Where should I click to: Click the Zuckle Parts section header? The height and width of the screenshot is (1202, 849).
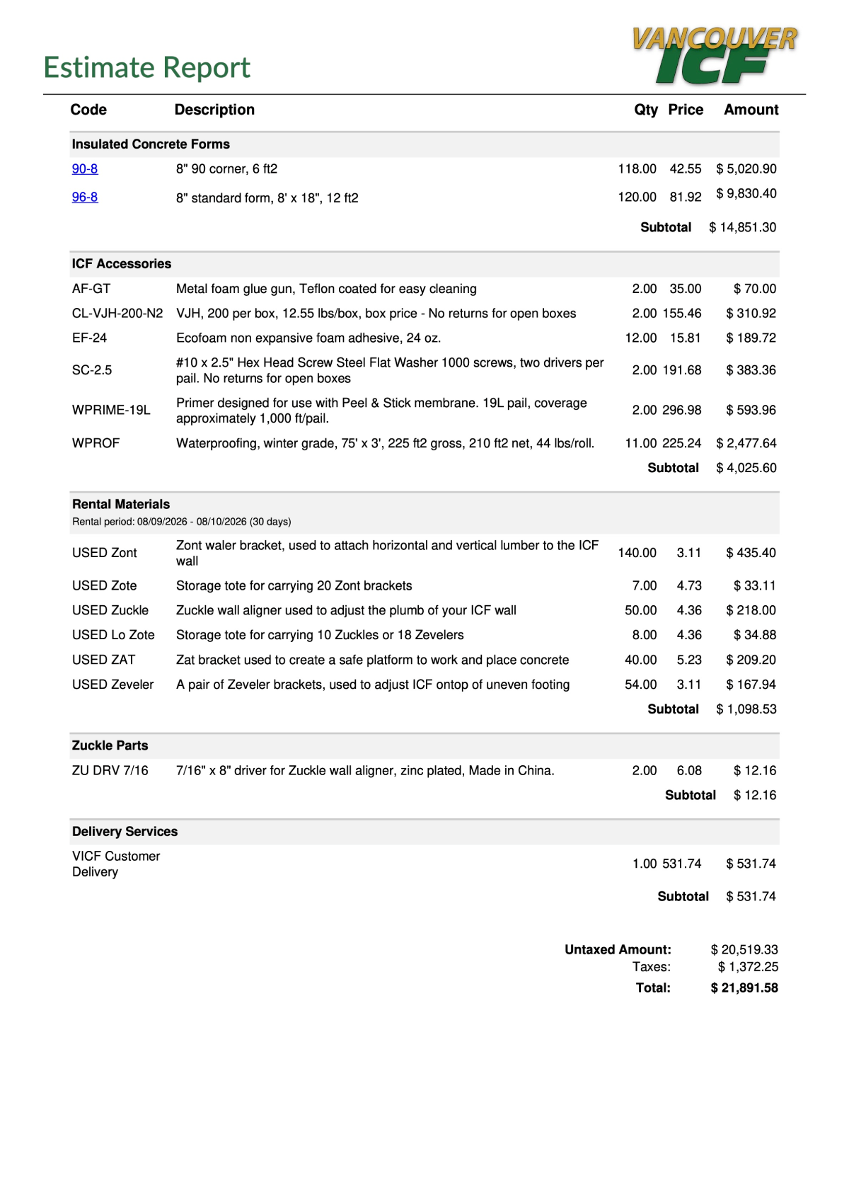110,746
